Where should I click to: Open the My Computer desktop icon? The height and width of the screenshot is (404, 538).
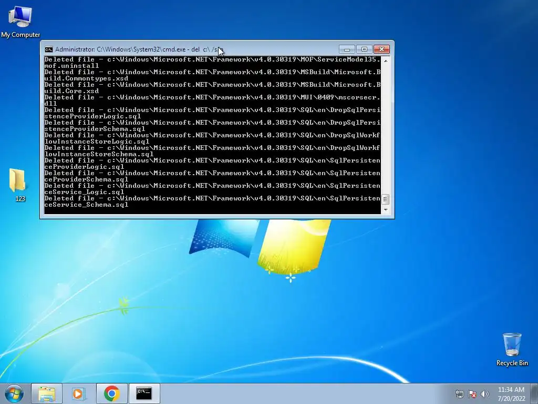pyautogui.click(x=20, y=22)
